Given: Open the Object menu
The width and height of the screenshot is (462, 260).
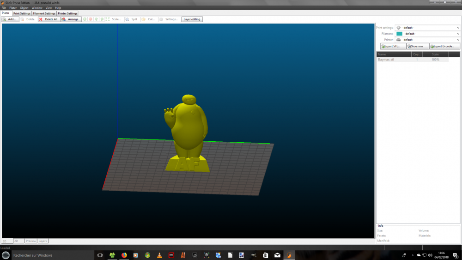Looking at the screenshot, I should pyautogui.click(x=24, y=8).
